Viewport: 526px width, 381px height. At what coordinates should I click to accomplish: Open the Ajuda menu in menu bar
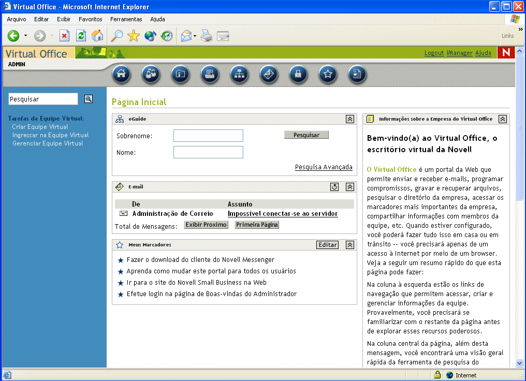(158, 19)
